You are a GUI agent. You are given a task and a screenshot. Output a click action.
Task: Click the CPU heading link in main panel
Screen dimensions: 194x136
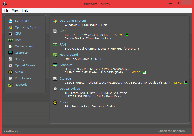pyautogui.click(x=63, y=31)
